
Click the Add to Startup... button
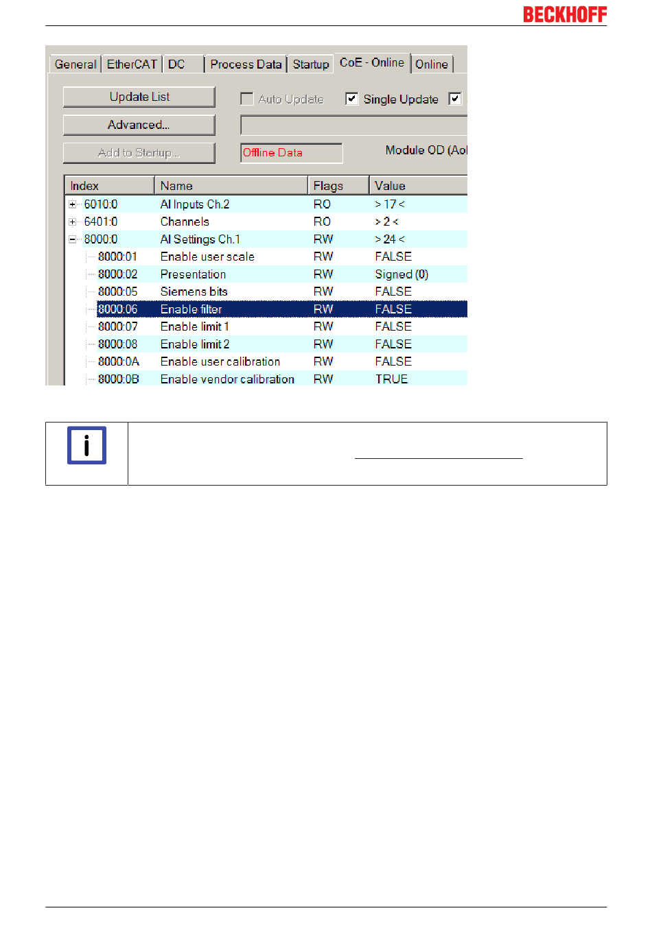[x=139, y=153]
